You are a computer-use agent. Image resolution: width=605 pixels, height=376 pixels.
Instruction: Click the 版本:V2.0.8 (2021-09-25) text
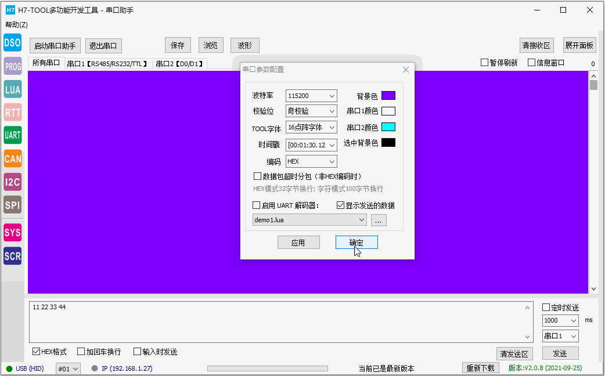[x=545, y=368]
